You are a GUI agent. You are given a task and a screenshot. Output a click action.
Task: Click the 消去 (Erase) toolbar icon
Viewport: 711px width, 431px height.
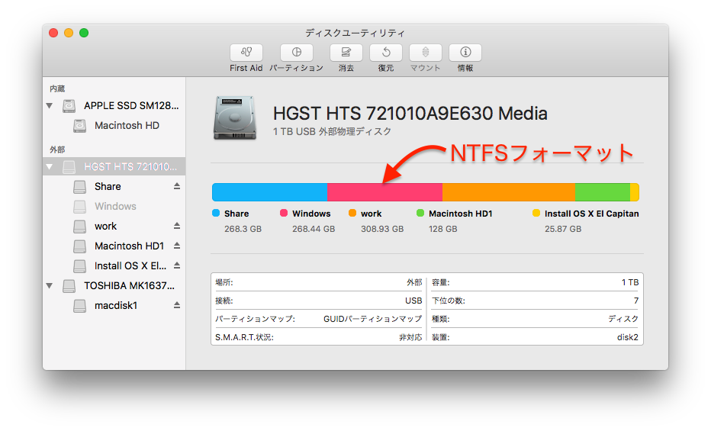coord(346,53)
